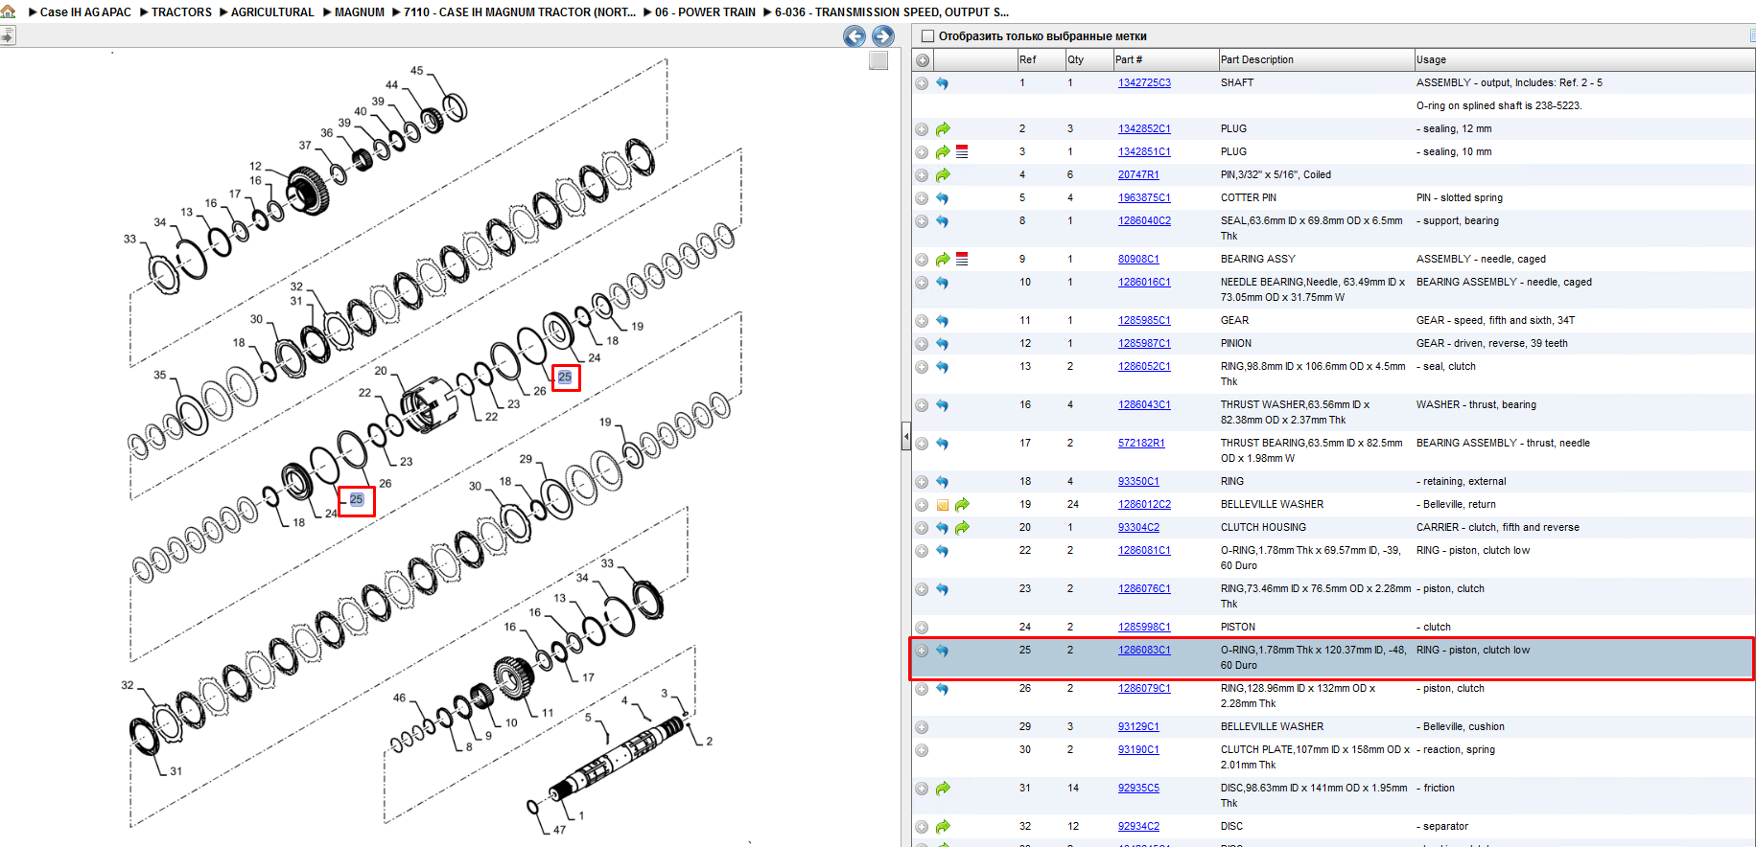Navigate forward with the right arrow button
The width and height of the screenshot is (1756, 847).
(882, 36)
